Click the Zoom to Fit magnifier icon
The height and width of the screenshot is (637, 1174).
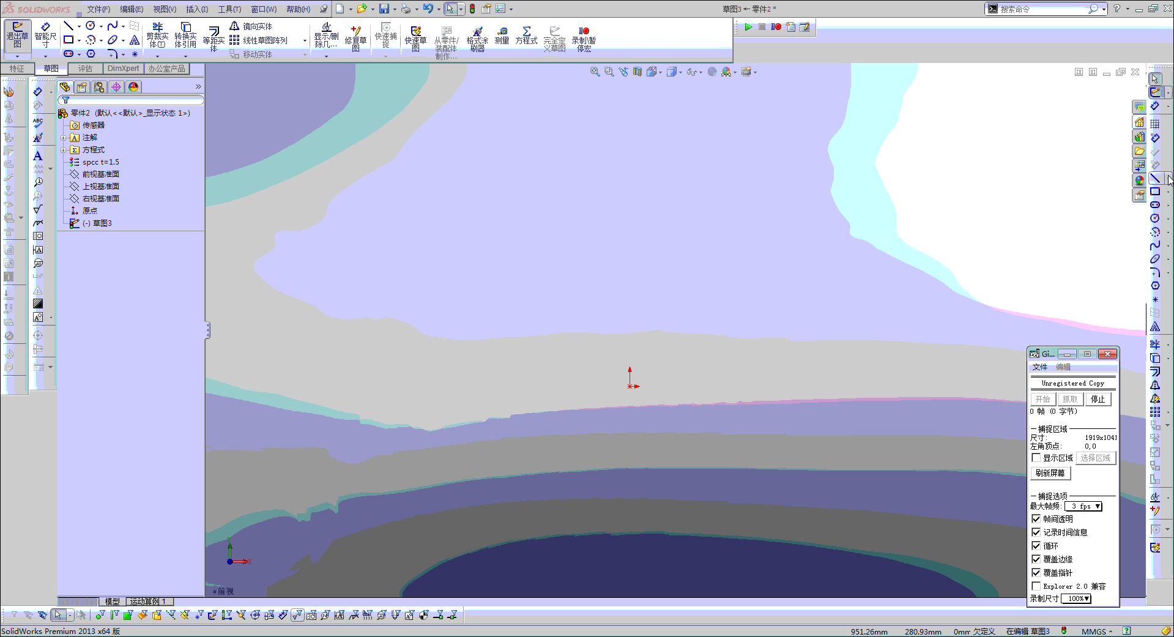pos(595,72)
